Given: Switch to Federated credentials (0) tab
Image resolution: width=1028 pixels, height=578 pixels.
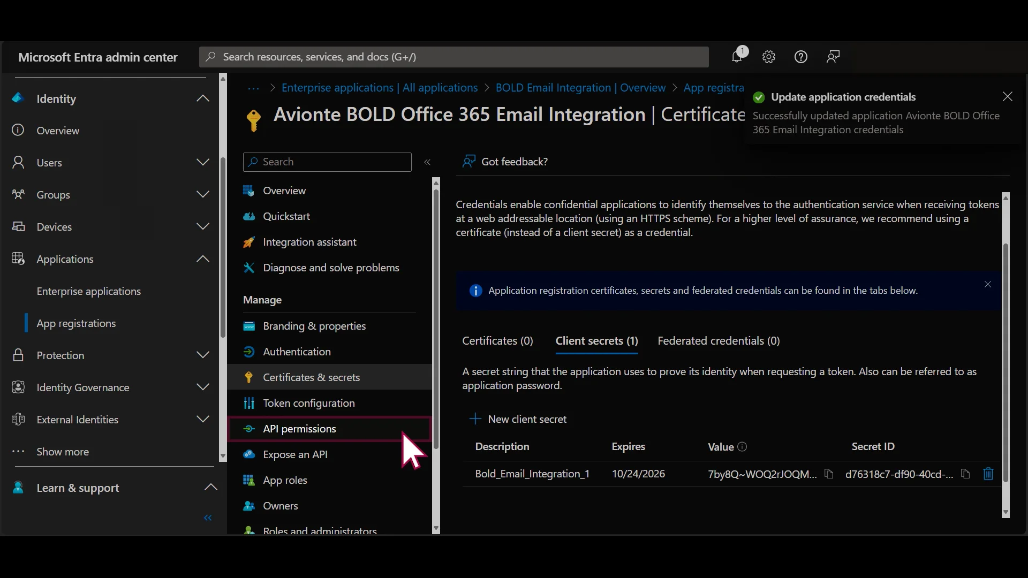Looking at the screenshot, I should (x=719, y=341).
